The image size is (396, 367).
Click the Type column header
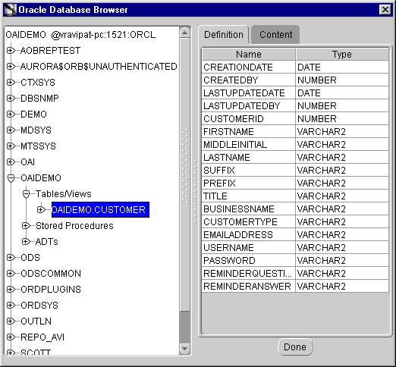coord(342,55)
